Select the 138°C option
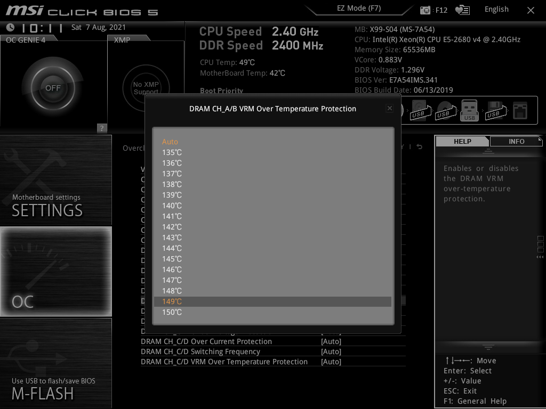The width and height of the screenshot is (546, 409). pos(272,184)
